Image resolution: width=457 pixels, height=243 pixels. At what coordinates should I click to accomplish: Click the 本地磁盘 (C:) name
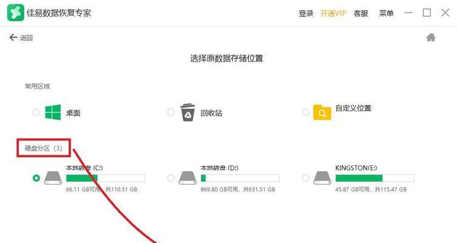click(84, 168)
